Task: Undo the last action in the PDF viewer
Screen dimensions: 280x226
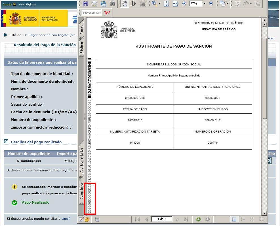Action: tap(246, 3)
